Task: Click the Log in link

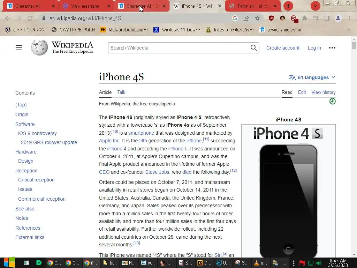Action: tap(314, 48)
